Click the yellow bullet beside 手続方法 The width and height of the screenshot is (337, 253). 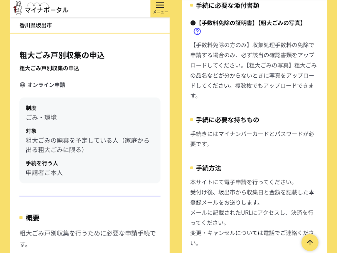pyautogui.click(x=192, y=168)
